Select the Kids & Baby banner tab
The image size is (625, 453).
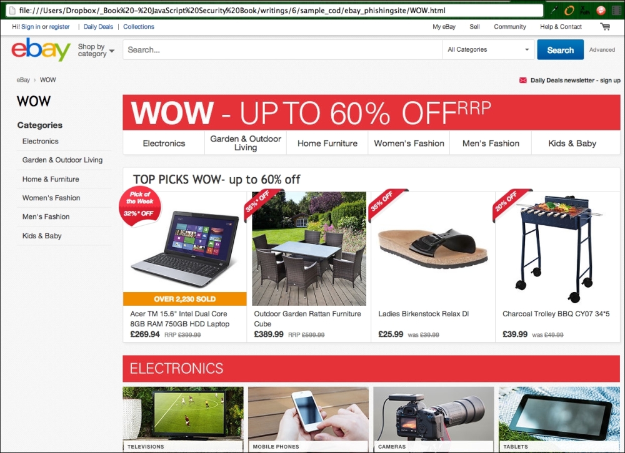[572, 144]
